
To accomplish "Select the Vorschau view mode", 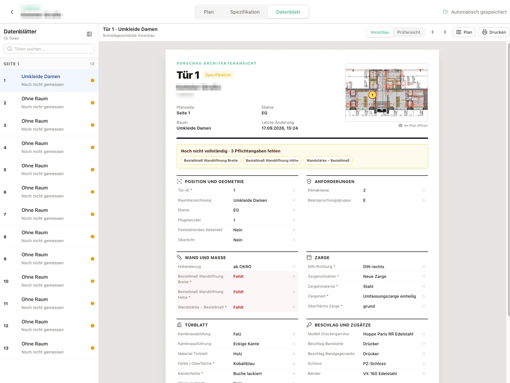I will [x=380, y=32].
